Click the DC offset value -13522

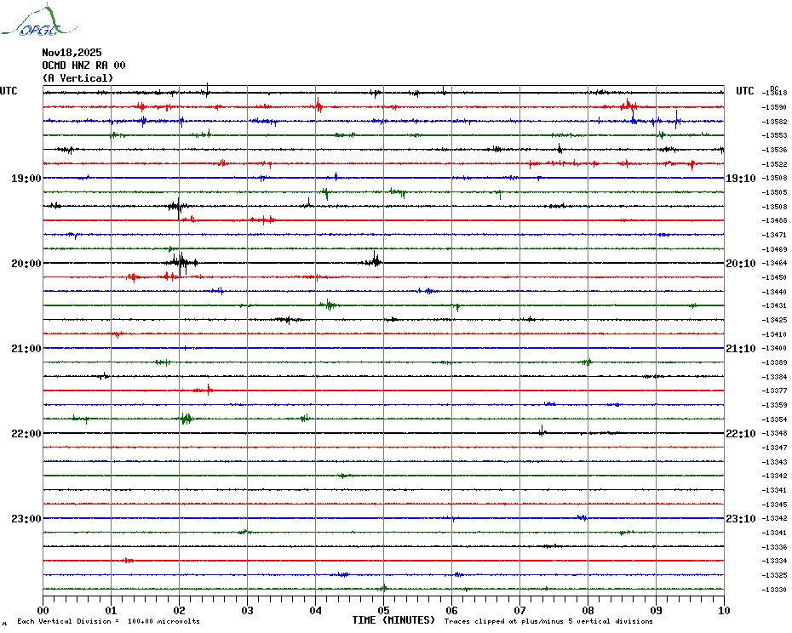[x=774, y=164]
